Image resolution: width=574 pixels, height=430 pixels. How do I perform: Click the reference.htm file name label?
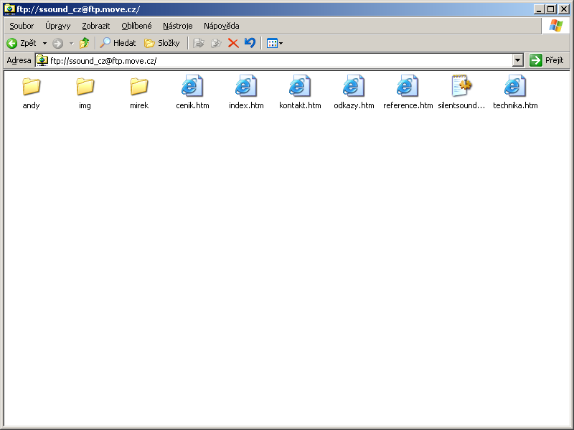408,105
